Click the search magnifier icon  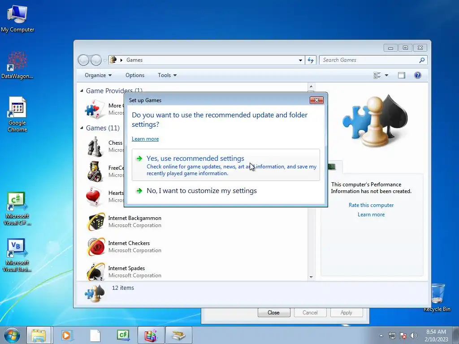click(422, 60)
